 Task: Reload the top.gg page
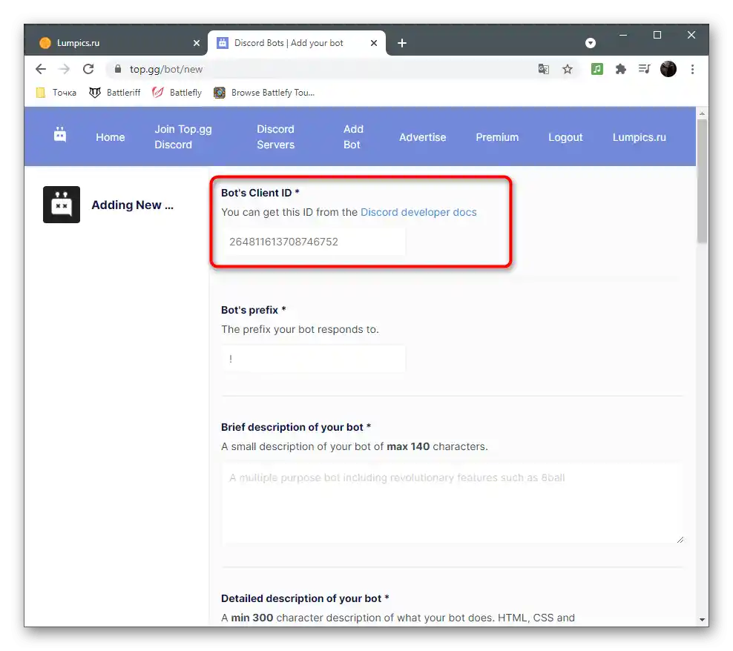tap(88, 69)
